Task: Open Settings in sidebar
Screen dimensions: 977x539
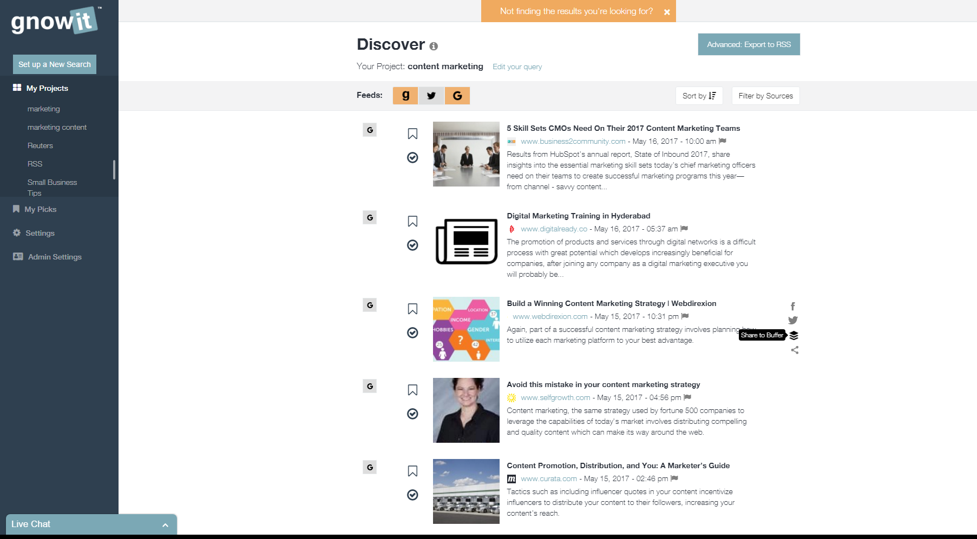Action: pos(34,233)
